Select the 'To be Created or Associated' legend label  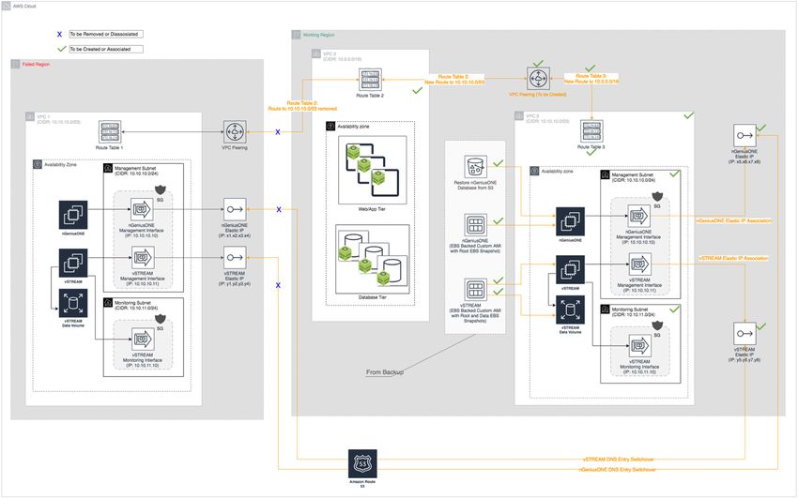[106, 50]
